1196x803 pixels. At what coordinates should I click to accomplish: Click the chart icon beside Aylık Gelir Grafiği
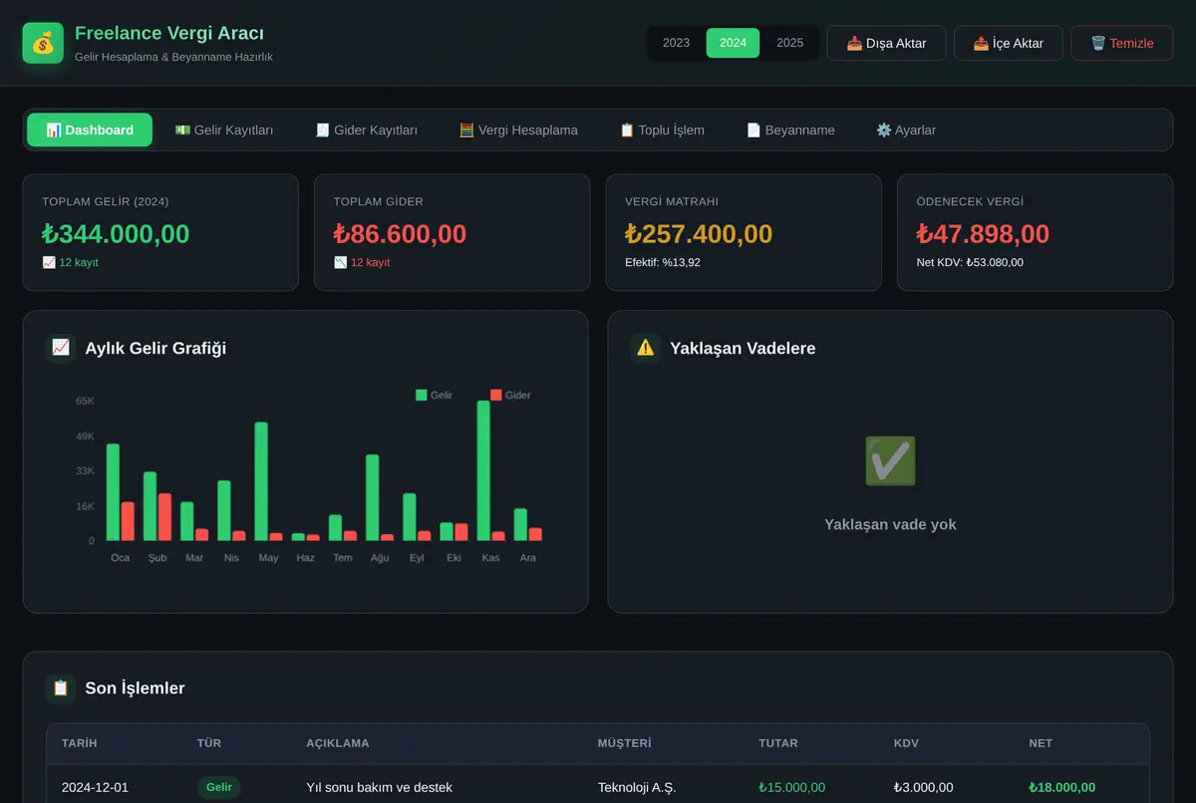(61, 348)
